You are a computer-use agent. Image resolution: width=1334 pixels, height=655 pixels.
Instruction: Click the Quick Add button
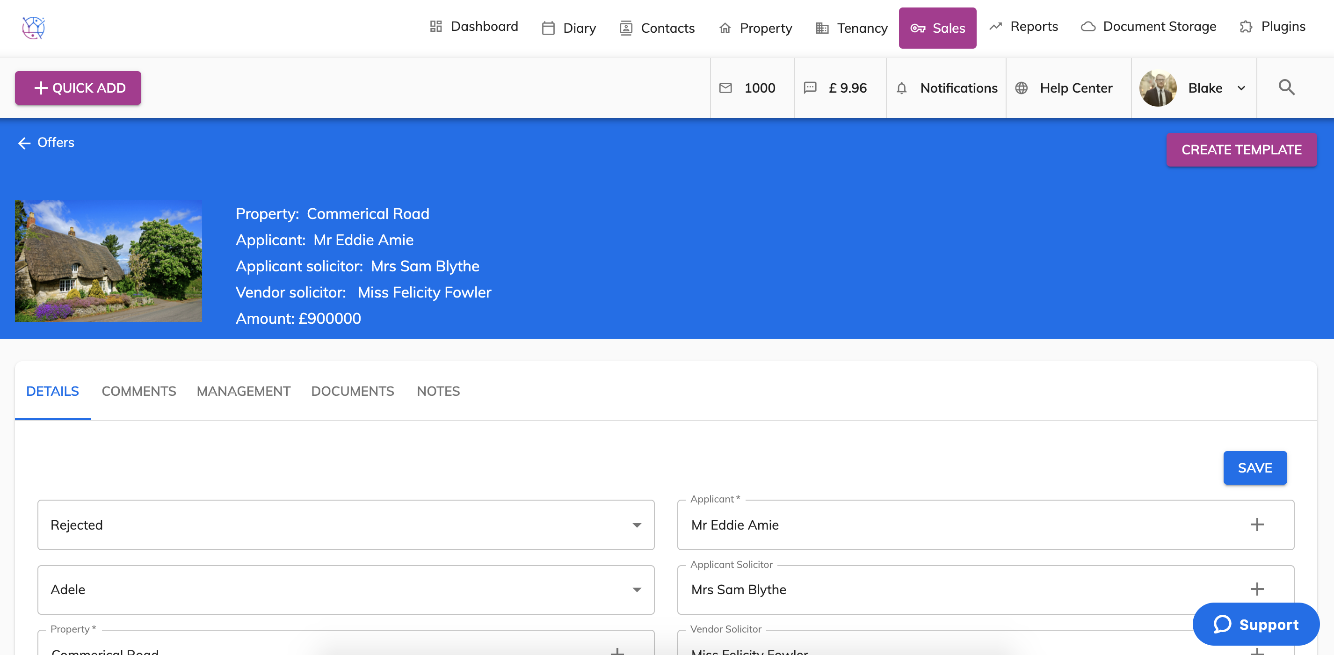pyautogui.click(x=78, y=88)
